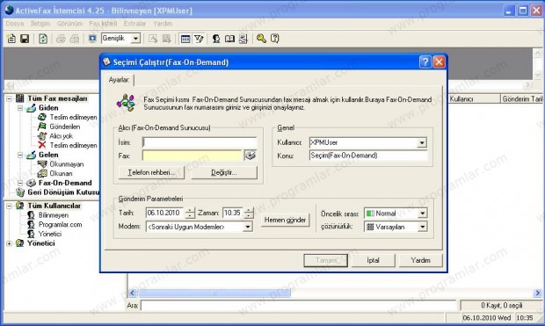Click the dialog title bar help button
This screenshot has width=545, height=326.
coord(425,62)
